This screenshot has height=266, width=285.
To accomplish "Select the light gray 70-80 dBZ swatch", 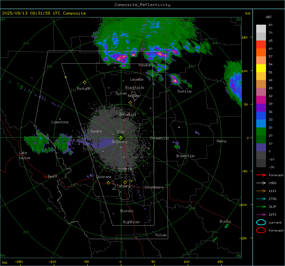I will pyautogui.click(x=261, y=29).
